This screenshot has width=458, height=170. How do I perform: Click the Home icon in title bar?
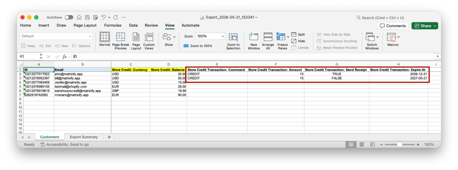point(79,17)
